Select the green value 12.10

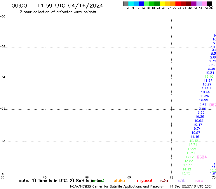tap(209, 76)
